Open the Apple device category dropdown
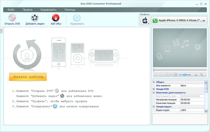This screenshot has width=210, height=132. tap(145, 20)
